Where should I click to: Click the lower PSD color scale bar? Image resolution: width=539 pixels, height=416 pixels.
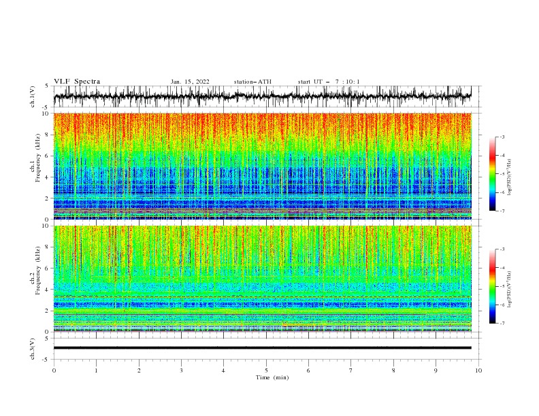click(492, 286)
